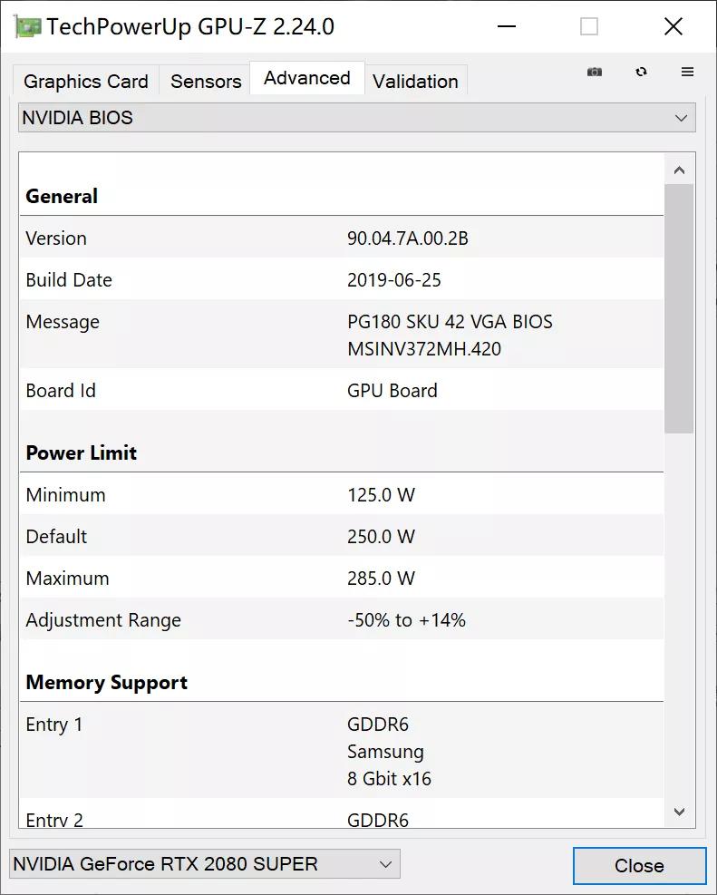This screenshot has height=895, width=717.
Task: Open the hamburger menu icon
Action: coord(687,72)
